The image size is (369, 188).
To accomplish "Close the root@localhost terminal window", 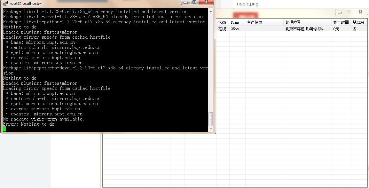I will coord(206,2).
